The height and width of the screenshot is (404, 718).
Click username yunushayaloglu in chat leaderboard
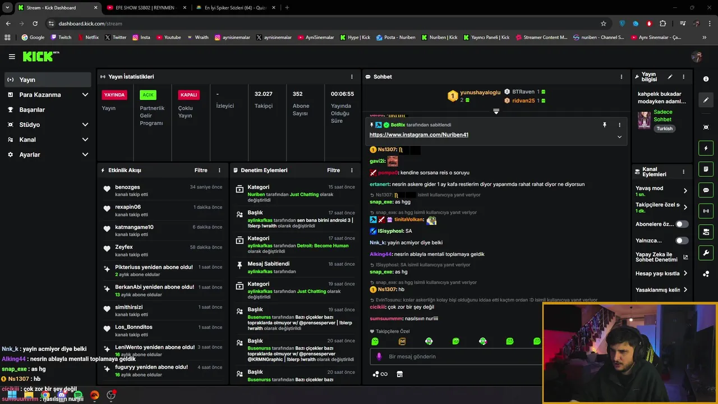click(480, 93)
